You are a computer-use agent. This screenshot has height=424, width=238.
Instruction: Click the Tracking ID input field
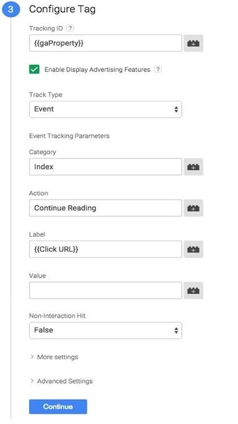[x=106, y=43]
